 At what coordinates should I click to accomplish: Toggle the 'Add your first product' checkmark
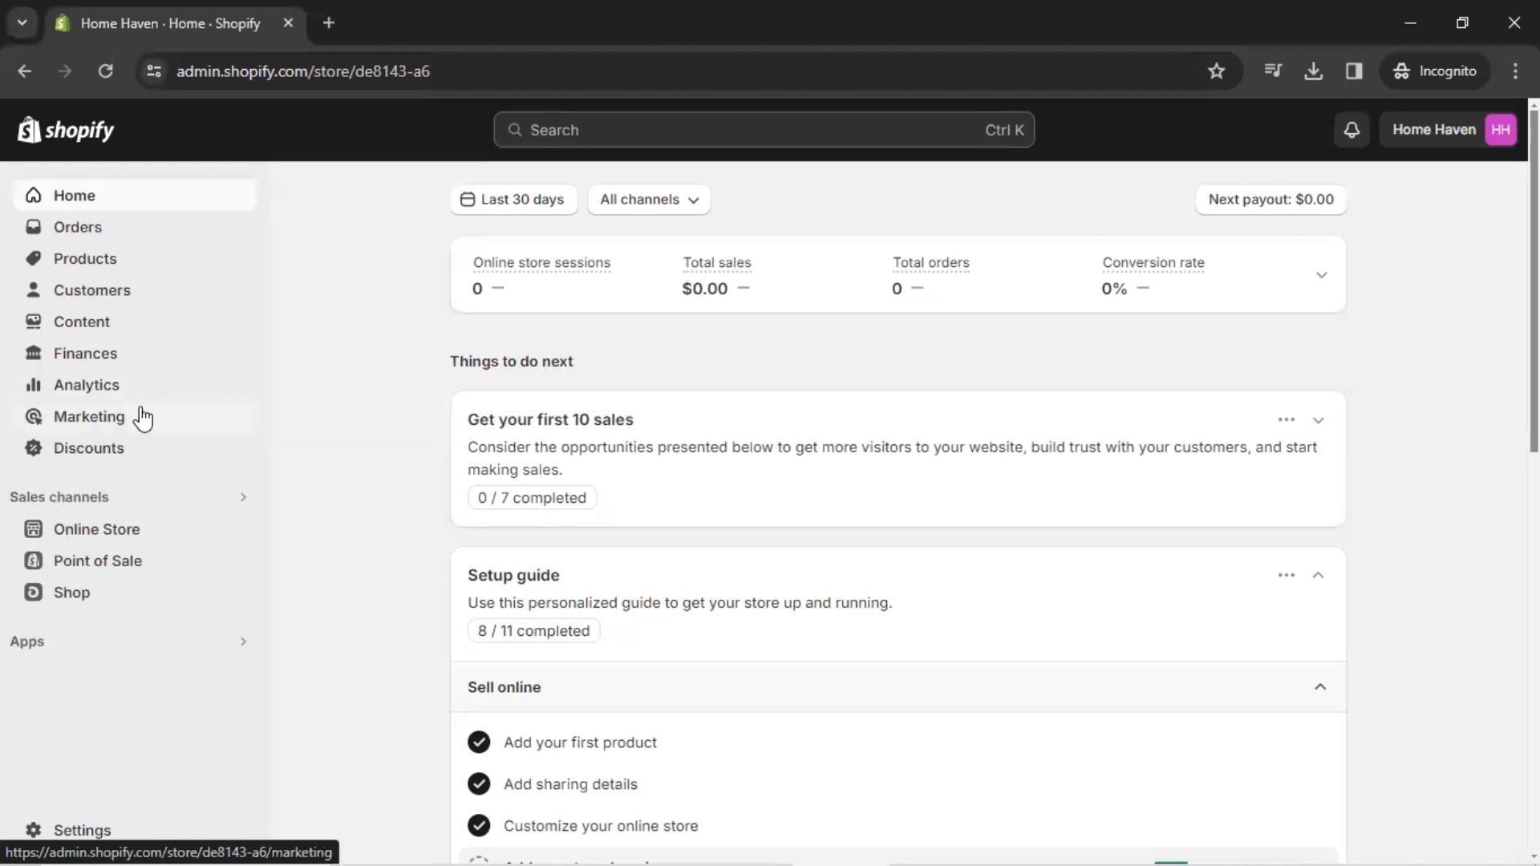(x=479, y=743)
